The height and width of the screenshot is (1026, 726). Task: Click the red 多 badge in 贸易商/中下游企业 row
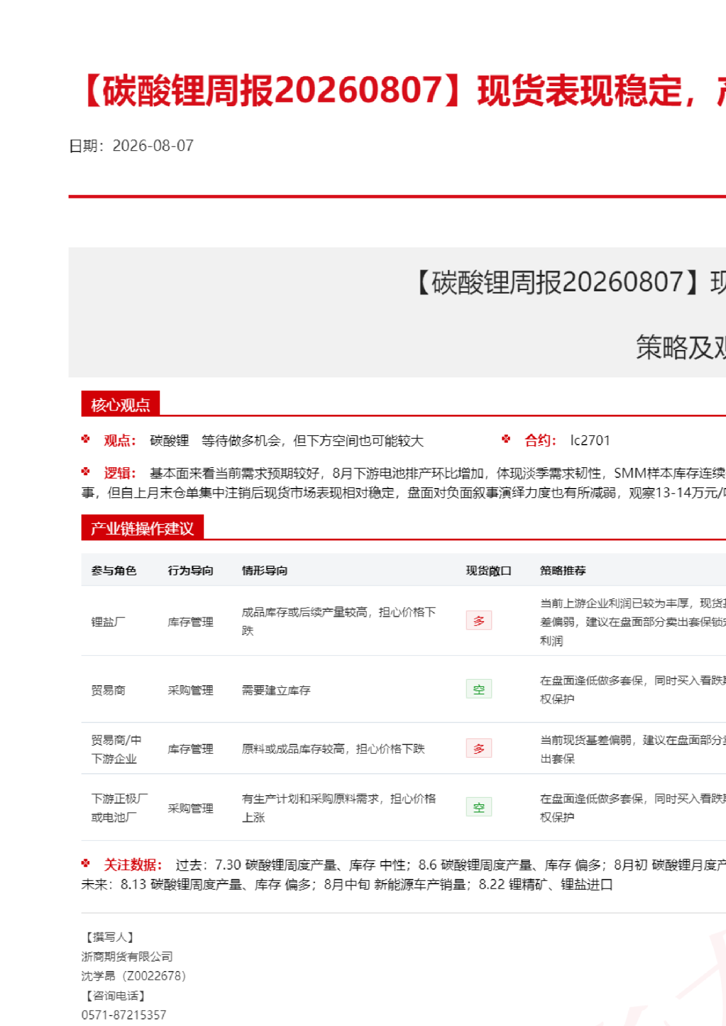[479, 748]
